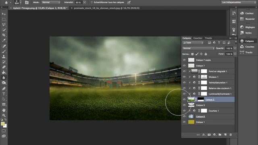Switch to the Tracés tab in layers panel

click(x=208, y=38)
